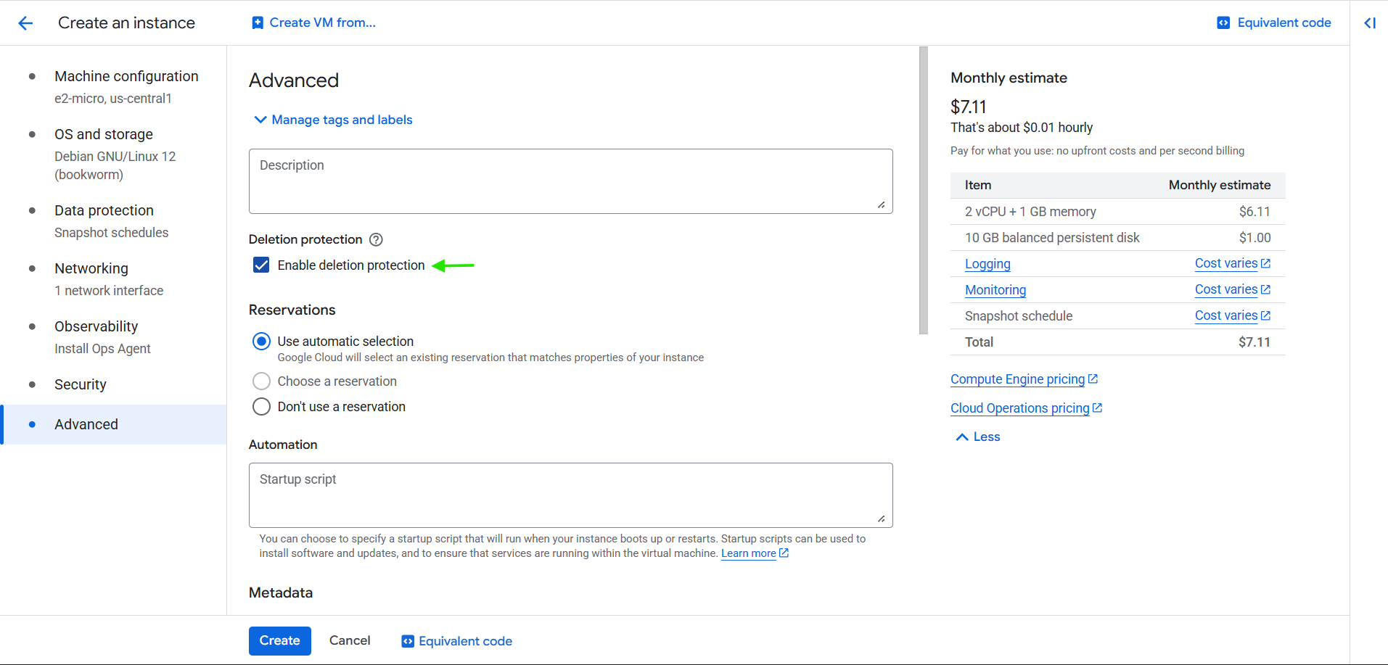
Task: Select Don't use a reservation option
Action: (261, 407)
